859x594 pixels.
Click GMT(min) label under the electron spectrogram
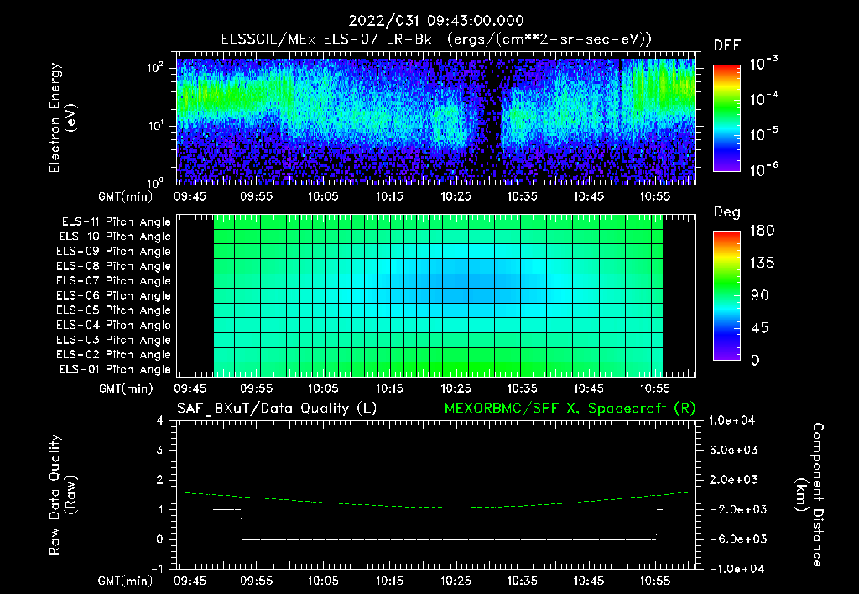(x=126, y=196)
